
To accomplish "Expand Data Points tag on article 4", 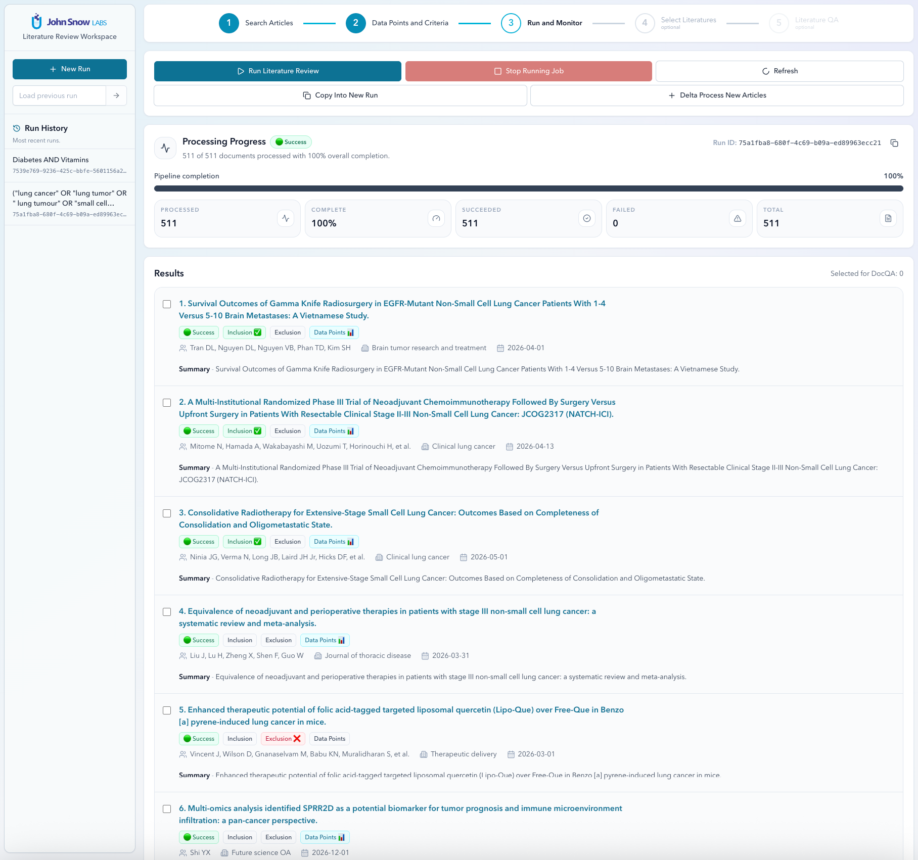I will [x=325, y=640].
